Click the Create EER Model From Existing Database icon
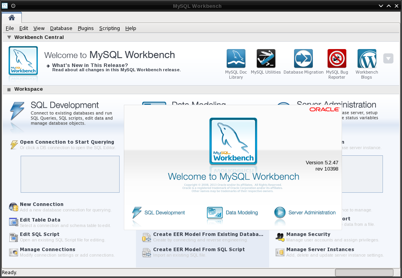This screenshot has height=278, width=402. tap(146, 237)
